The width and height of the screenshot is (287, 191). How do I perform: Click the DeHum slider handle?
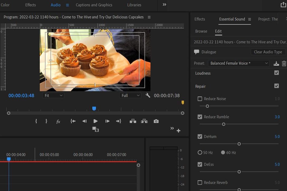click(x=239, y=144)
